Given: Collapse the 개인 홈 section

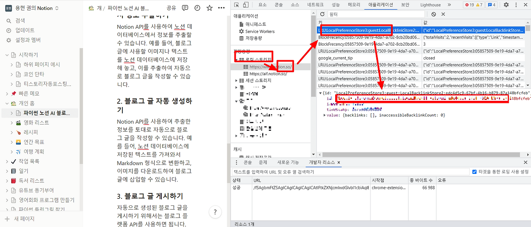Looking at the screenshot, I should click(7, 103).
